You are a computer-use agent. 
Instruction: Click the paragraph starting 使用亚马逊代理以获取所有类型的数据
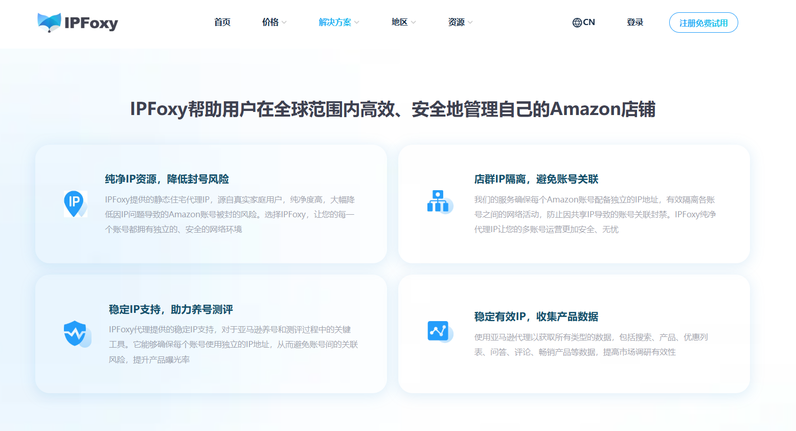pyautogui.click(x=591, y=345)
